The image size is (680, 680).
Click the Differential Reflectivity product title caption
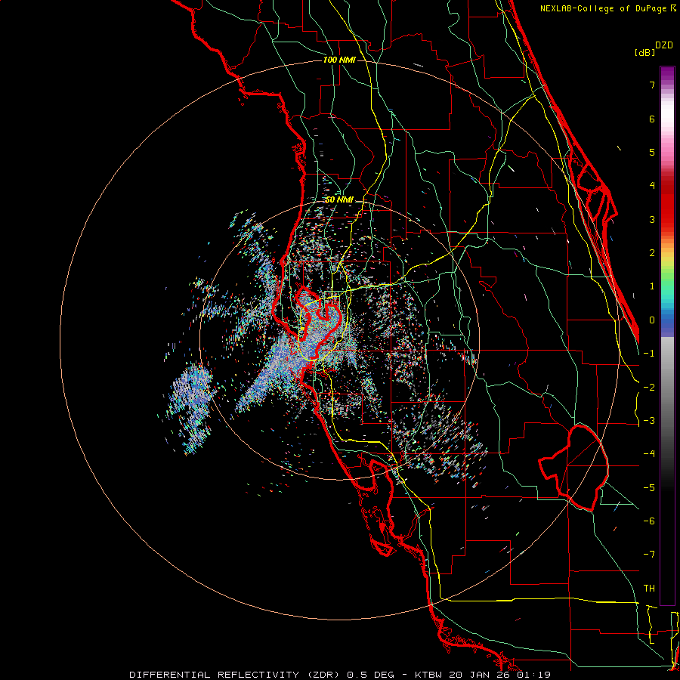point(340,675)
